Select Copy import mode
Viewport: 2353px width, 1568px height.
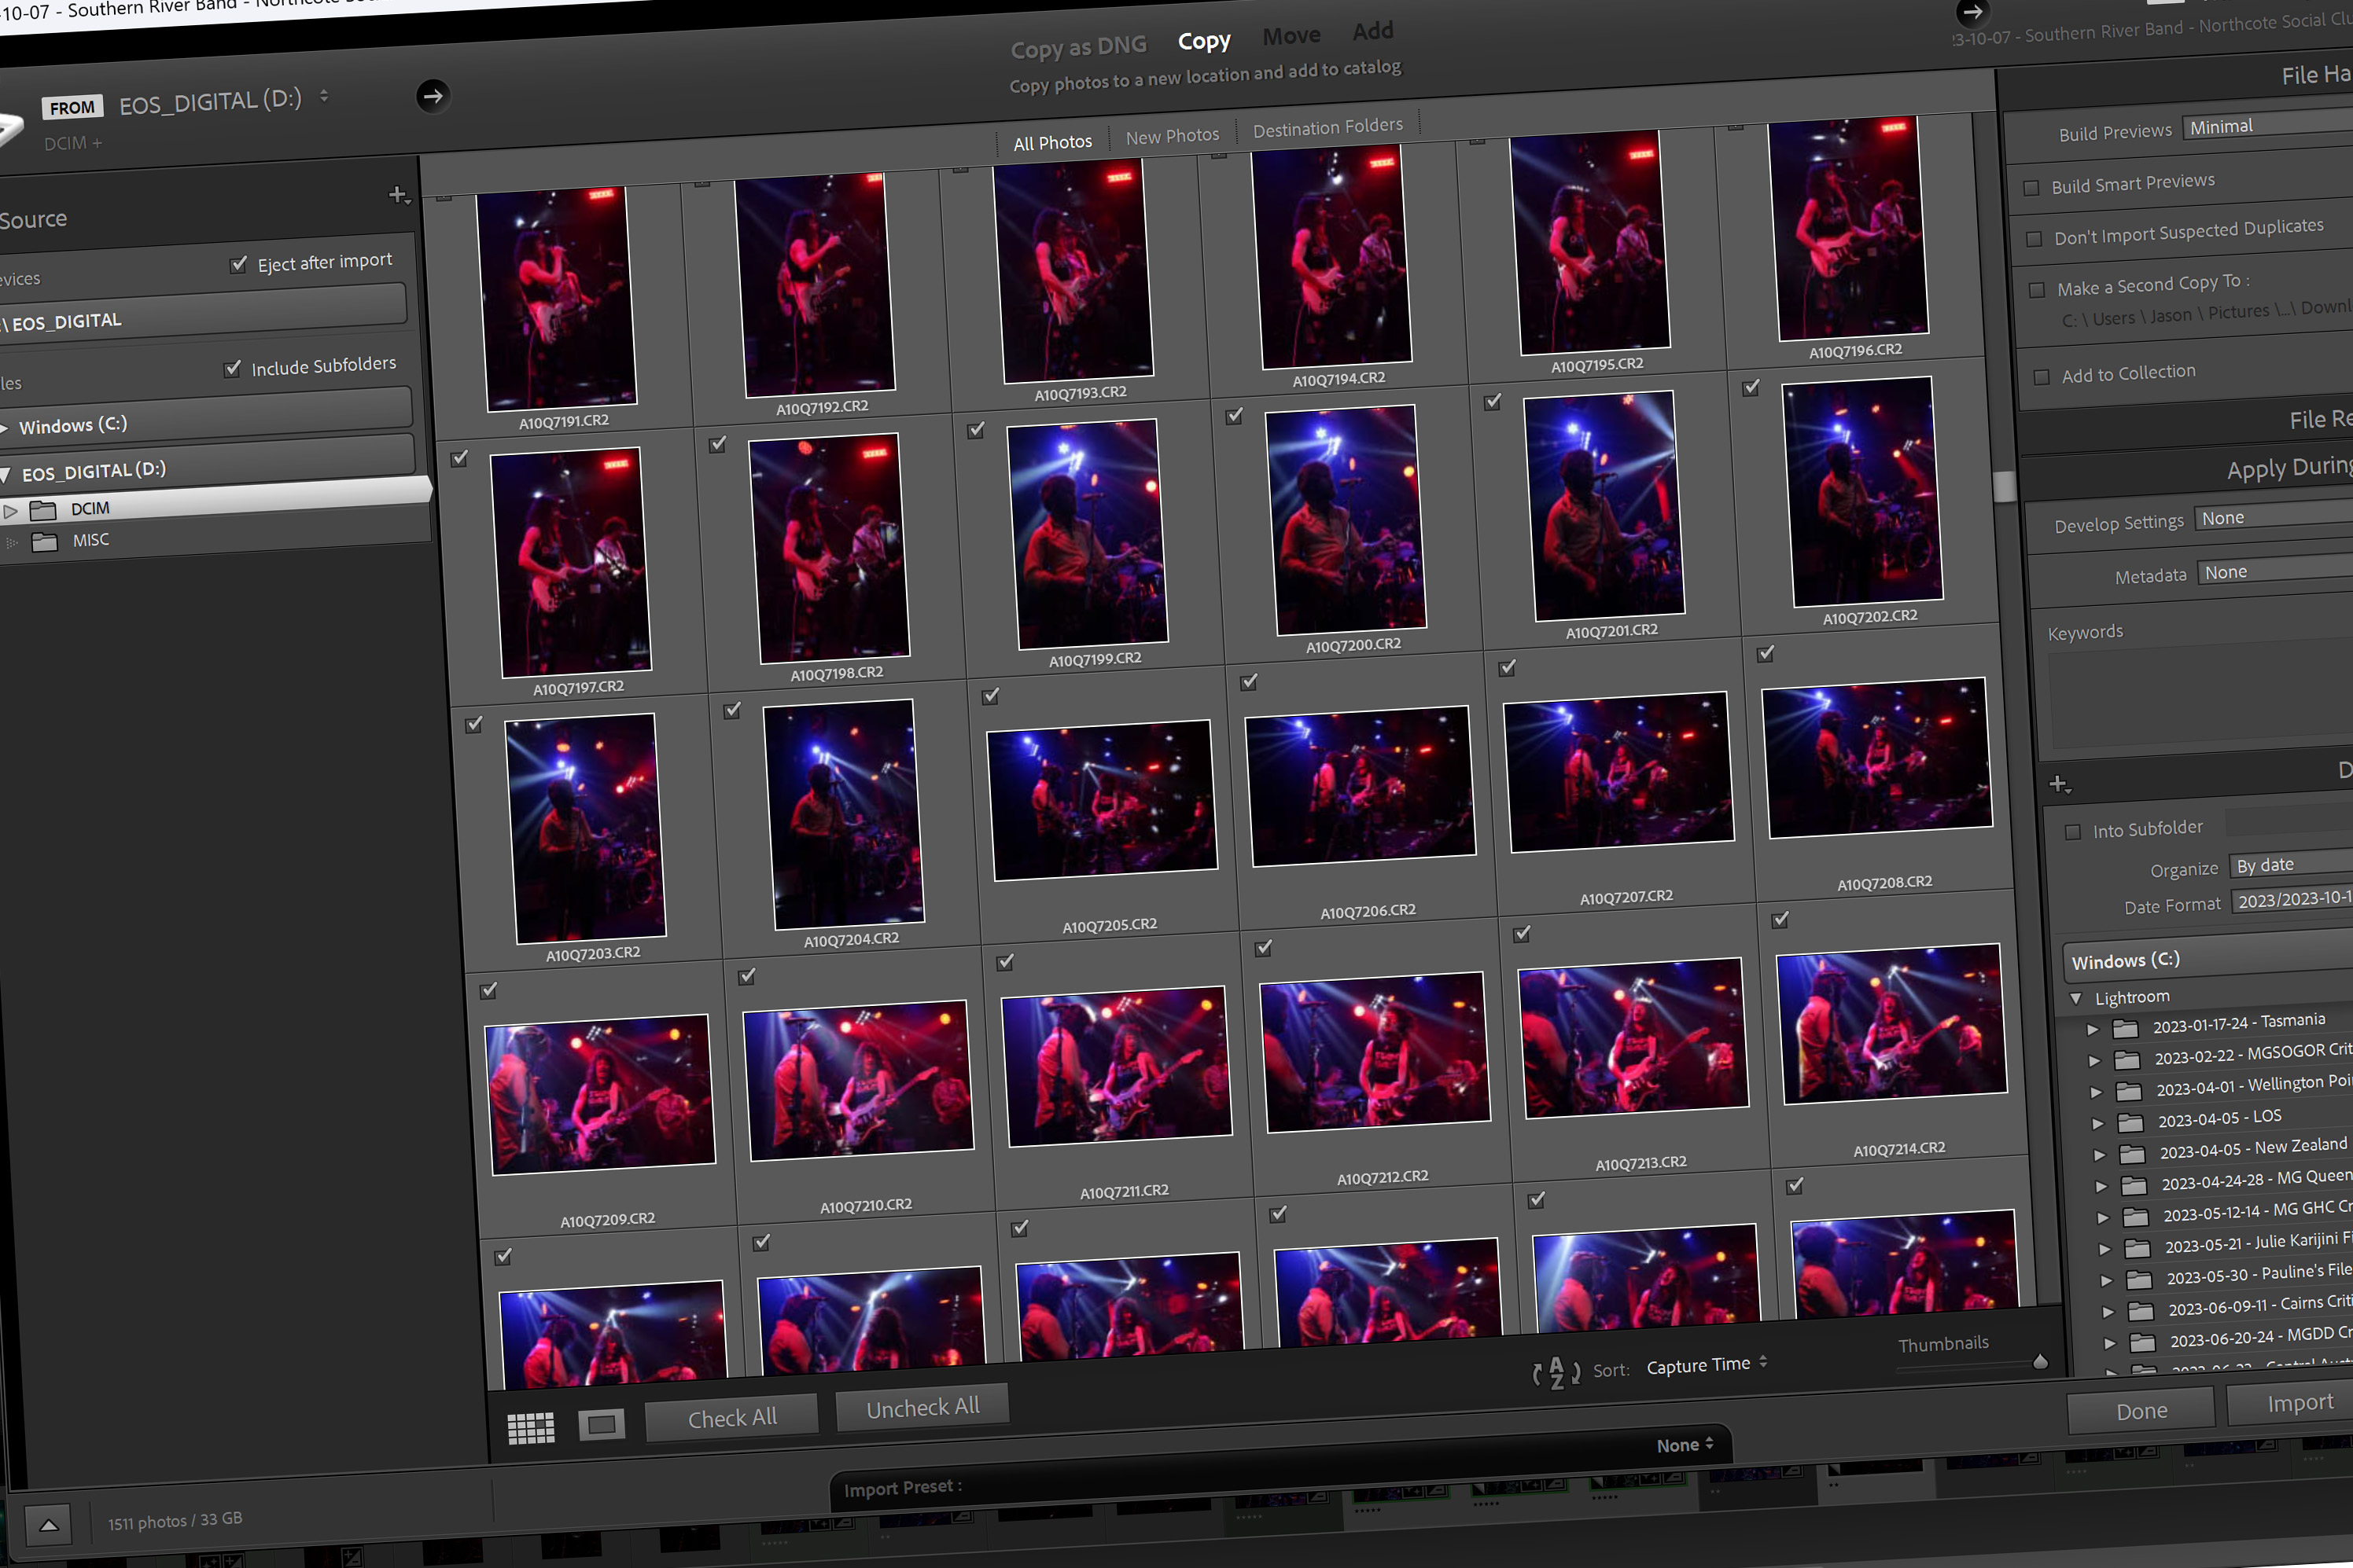pyautogui.click(x=1203, y=41)
